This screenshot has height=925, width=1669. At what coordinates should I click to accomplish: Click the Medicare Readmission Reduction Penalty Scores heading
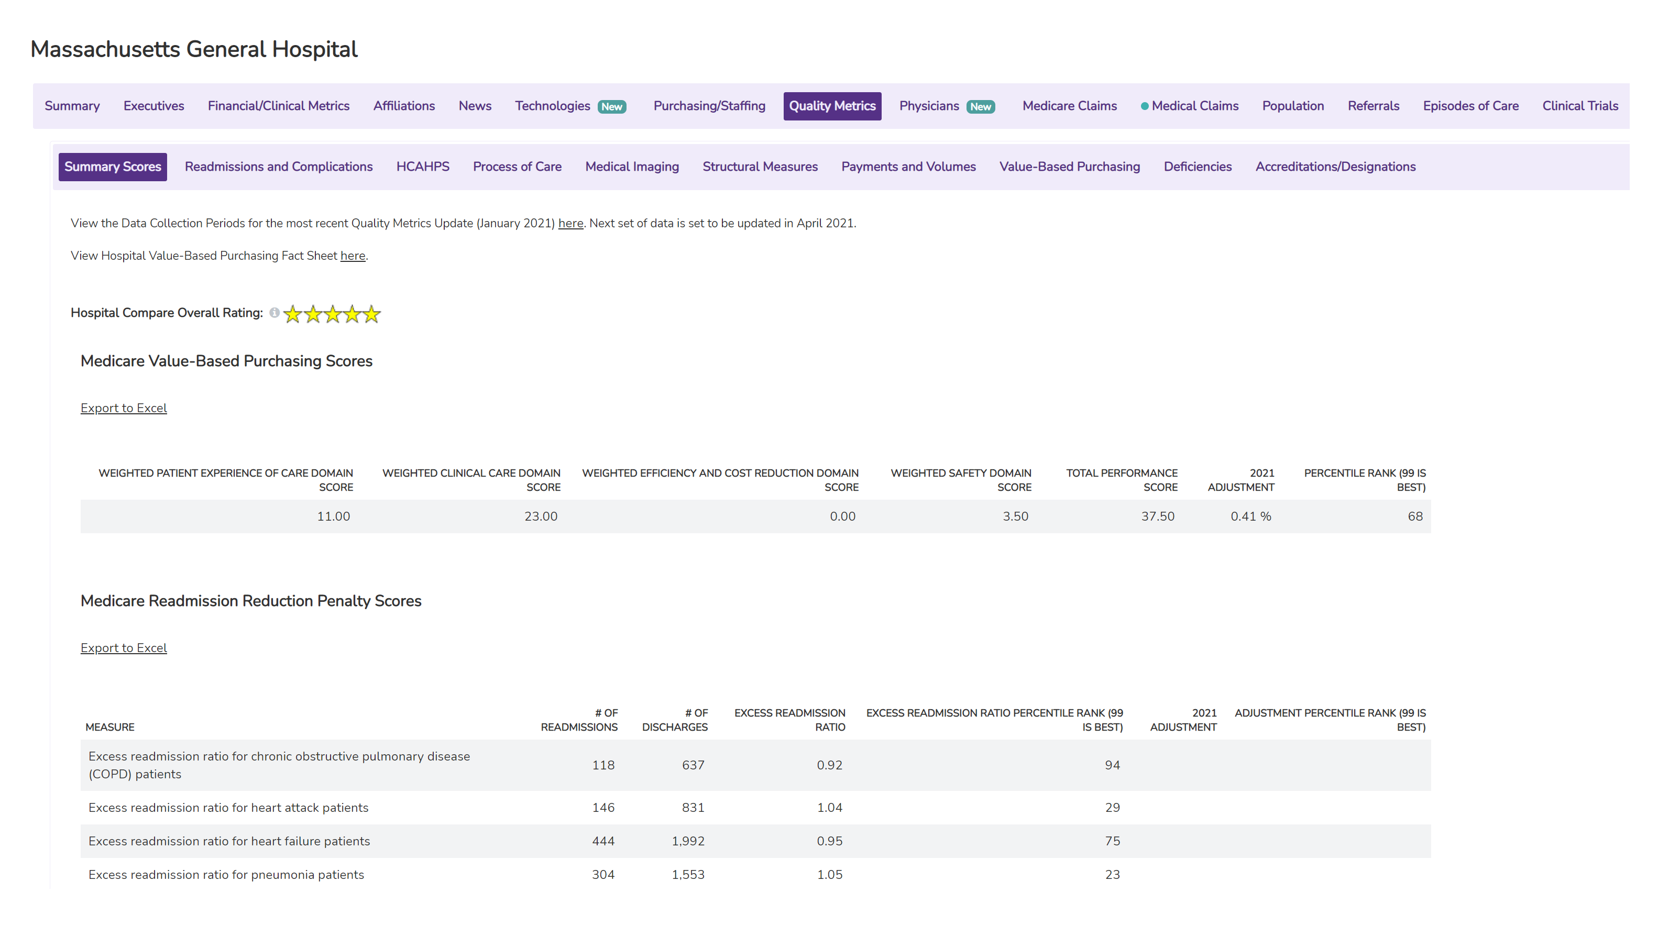pos(251,601)
